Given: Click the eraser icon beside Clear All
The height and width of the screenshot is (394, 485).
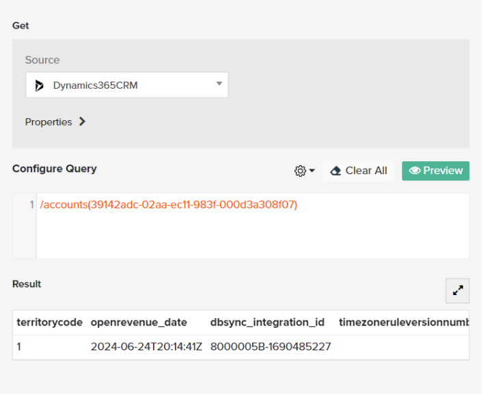Looking at the screenshot, I should pos(335,171).
